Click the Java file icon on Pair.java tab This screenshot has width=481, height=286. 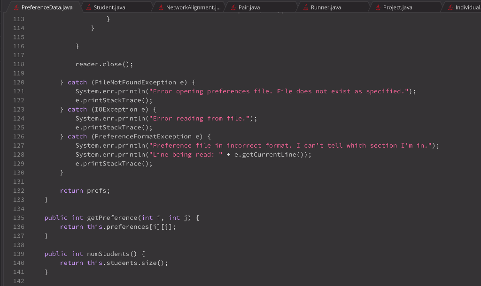(233, 8)
